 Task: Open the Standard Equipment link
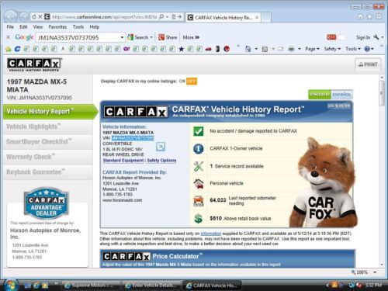point(123,161)
